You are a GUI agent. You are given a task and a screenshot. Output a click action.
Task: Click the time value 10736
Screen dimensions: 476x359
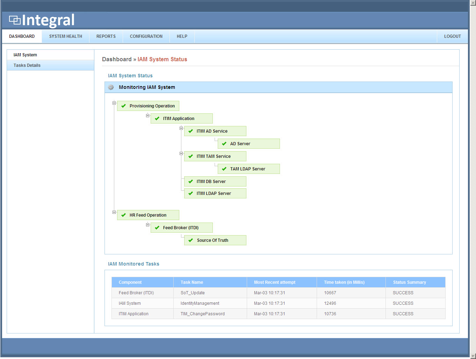click(330, 314)
